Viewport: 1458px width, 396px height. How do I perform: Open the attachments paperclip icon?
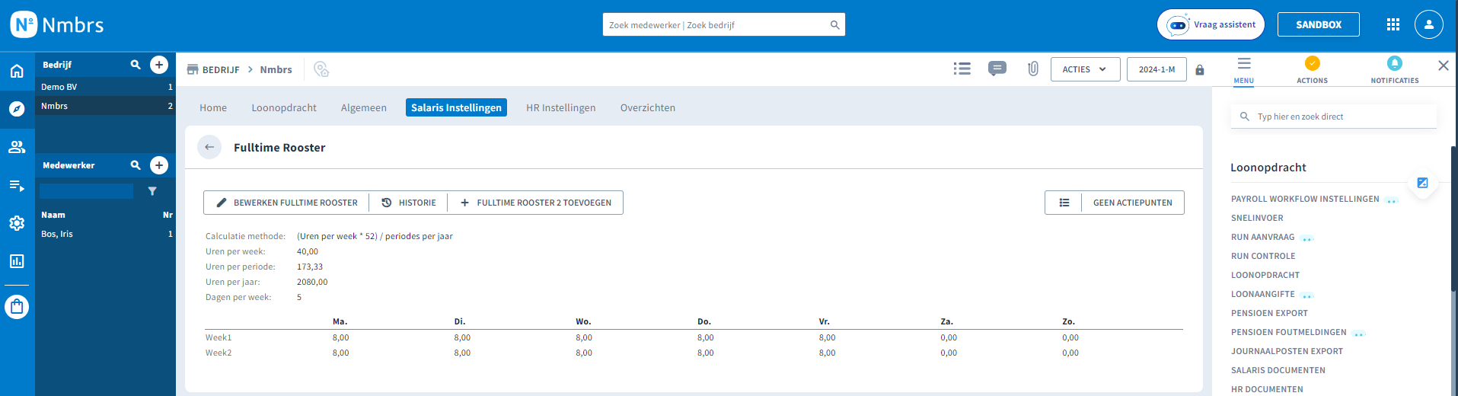coord(1033,69)
